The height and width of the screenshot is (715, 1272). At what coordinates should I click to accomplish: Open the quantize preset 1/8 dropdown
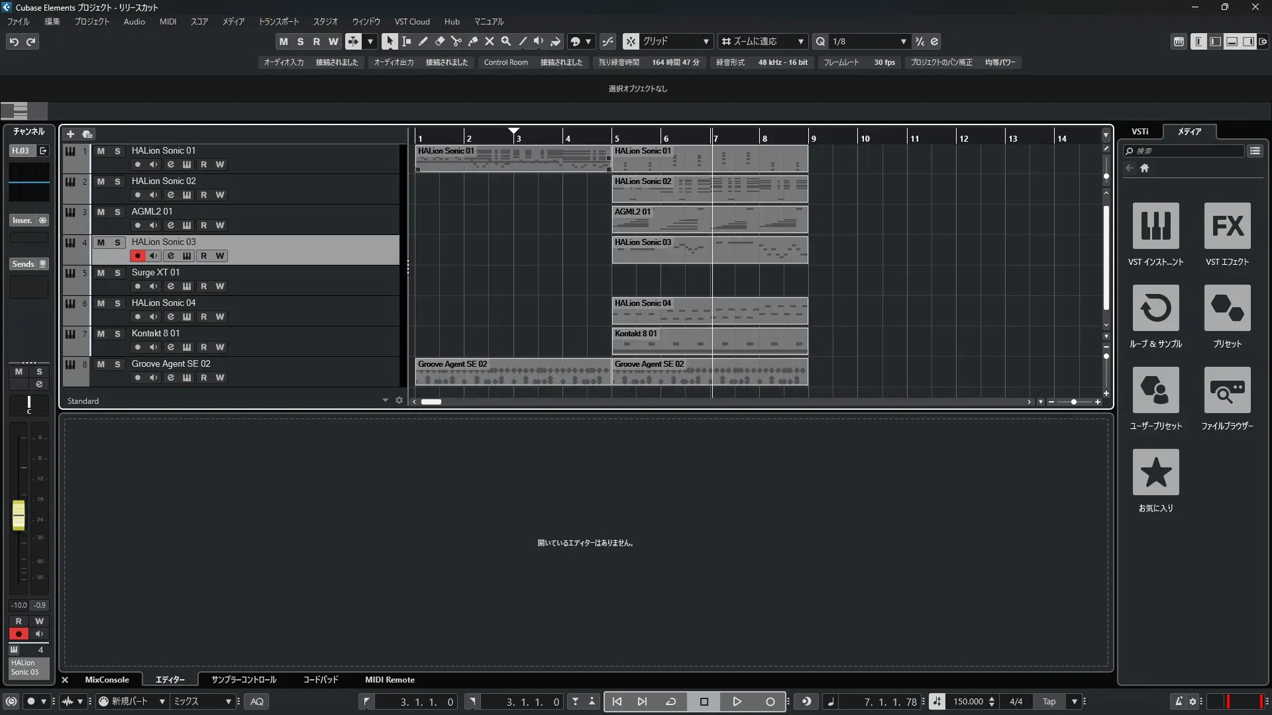coord(903,41)
